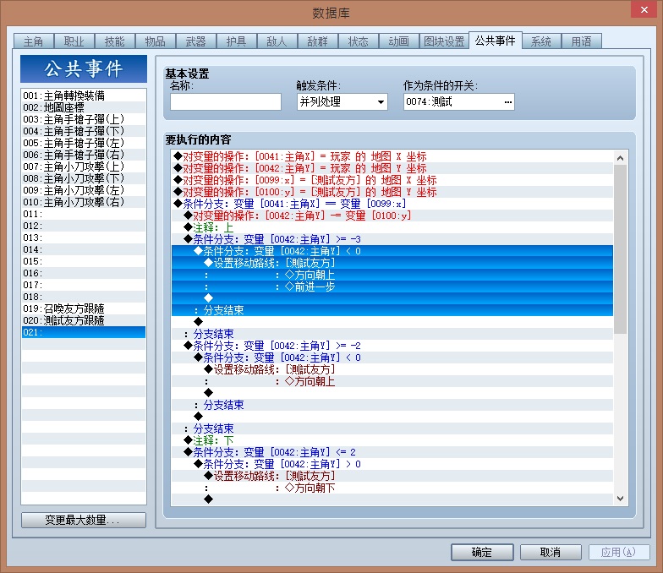Select the ◇方向朝下 move route line
Image resolution: width=663 pixels, height=573 pixels.
392,488
